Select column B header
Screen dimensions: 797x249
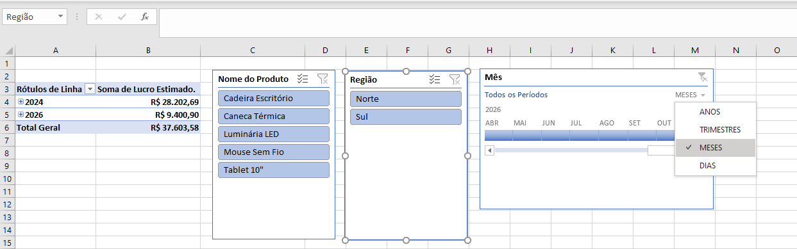[x=148, y=51]
